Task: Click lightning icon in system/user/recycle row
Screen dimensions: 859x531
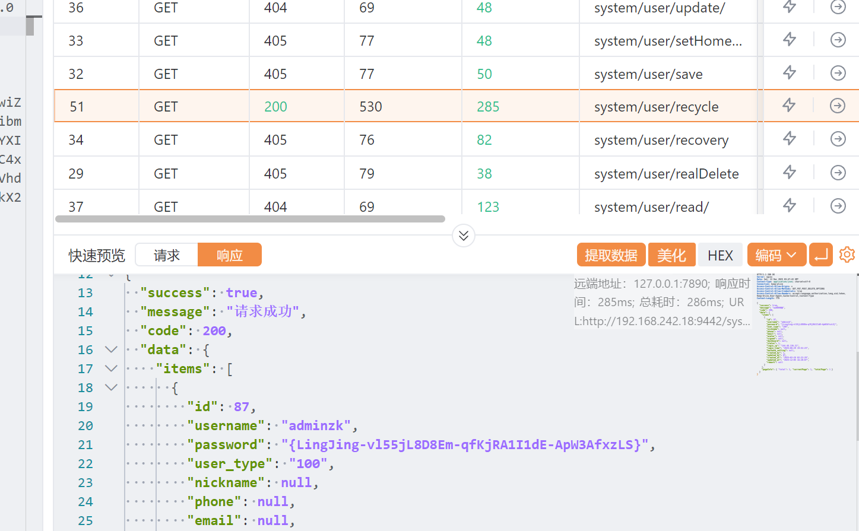Action: tap(789, 106)
